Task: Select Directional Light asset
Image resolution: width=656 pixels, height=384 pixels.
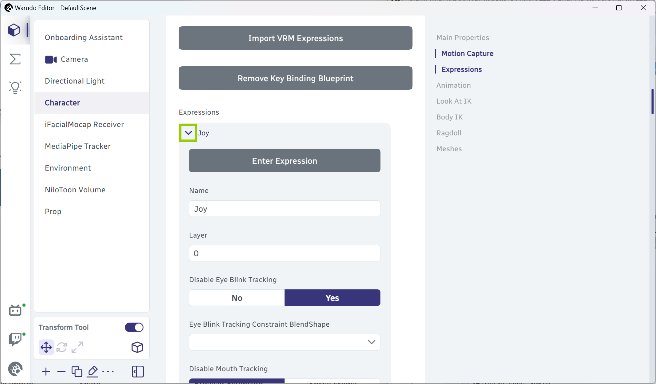Action: [92, 81]
